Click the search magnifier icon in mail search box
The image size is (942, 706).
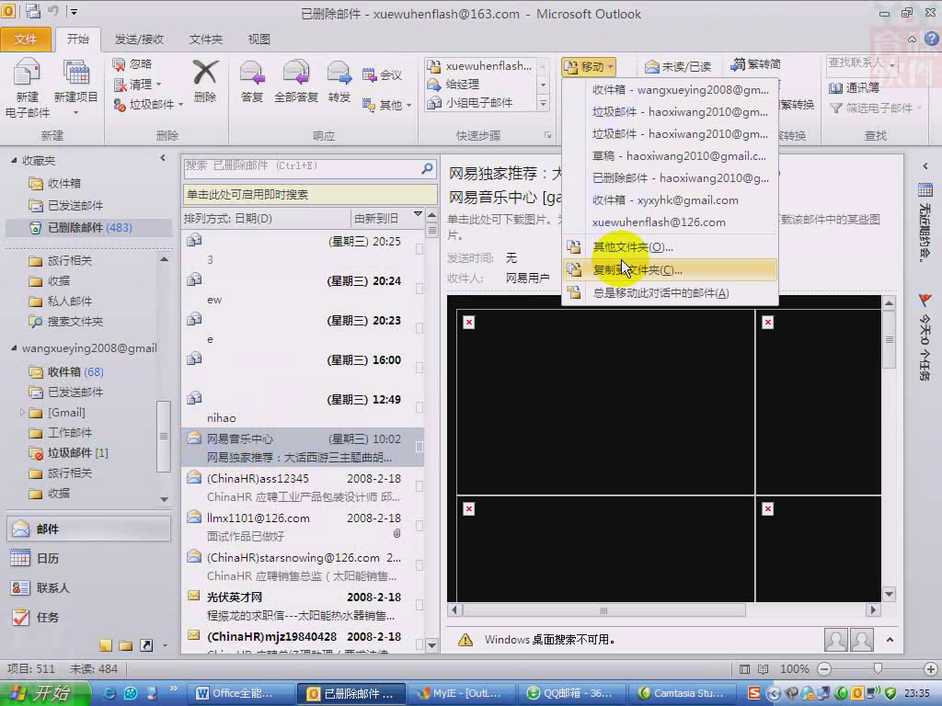point(427,169)
